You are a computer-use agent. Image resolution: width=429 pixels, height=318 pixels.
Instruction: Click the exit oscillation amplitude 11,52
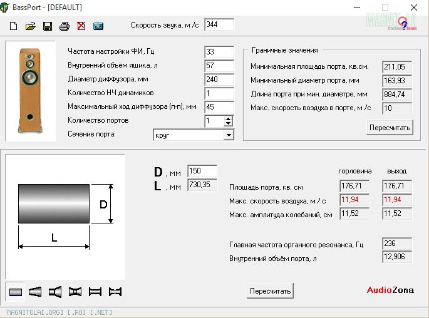(x=397, y=213)
